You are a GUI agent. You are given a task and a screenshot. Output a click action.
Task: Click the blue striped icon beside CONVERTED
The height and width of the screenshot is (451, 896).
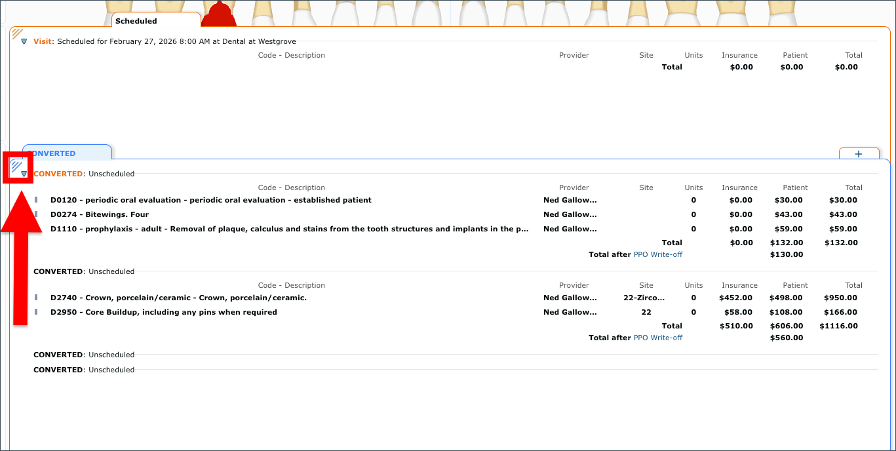click(16, 166)
